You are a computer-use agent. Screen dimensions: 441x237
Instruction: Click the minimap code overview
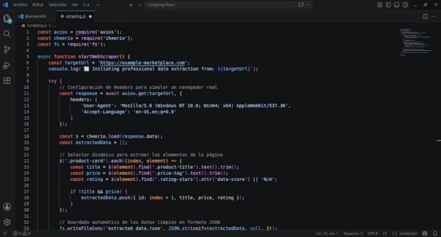click(416, 42)
